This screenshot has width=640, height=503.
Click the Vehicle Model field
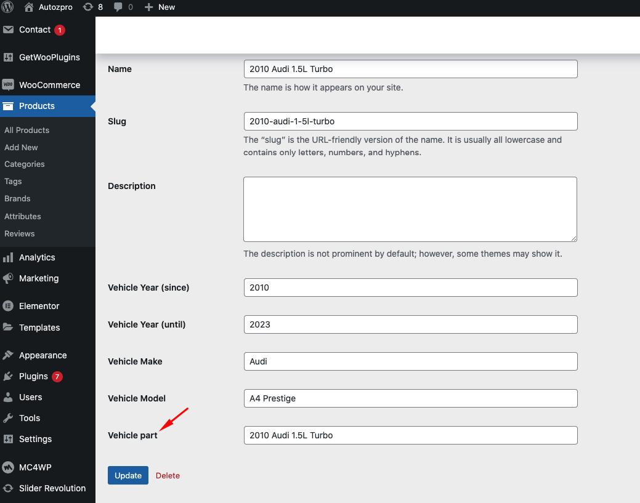(x=411, y=398)
